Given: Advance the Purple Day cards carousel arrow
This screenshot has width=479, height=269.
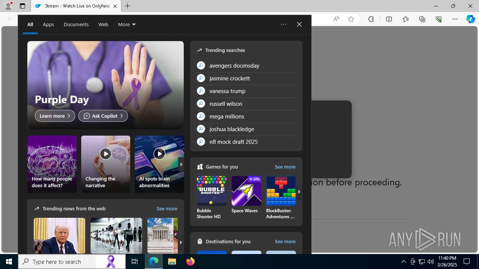Looking at the screenshot, I should (x=181, y=164).
